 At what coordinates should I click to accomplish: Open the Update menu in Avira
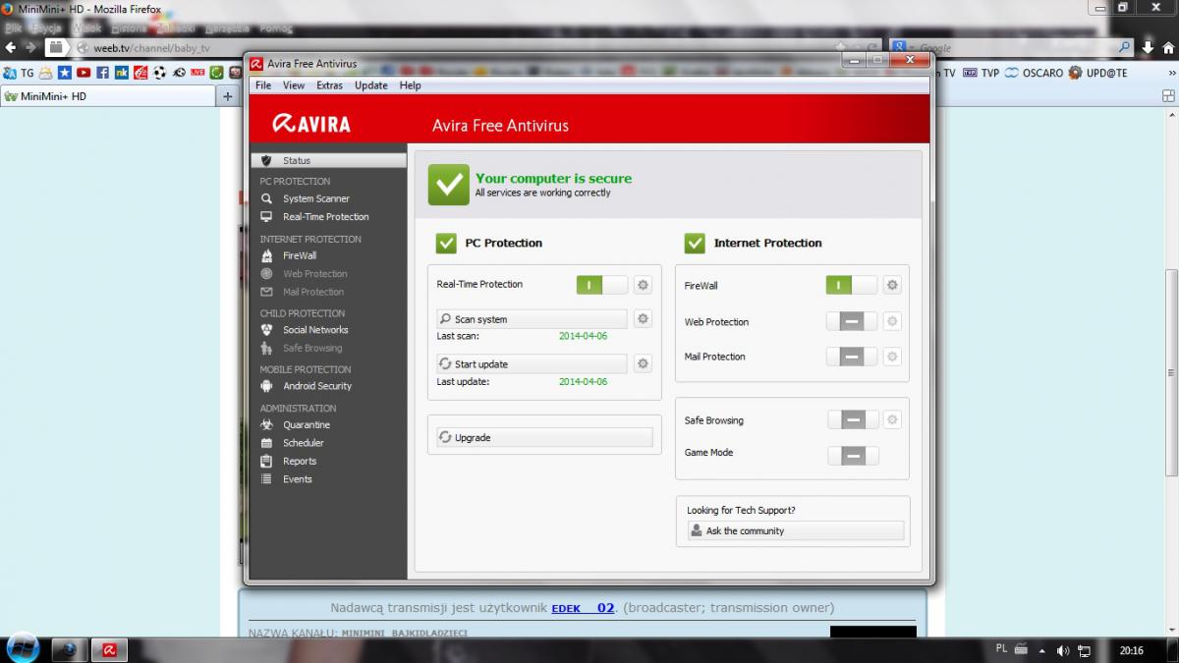371,85
